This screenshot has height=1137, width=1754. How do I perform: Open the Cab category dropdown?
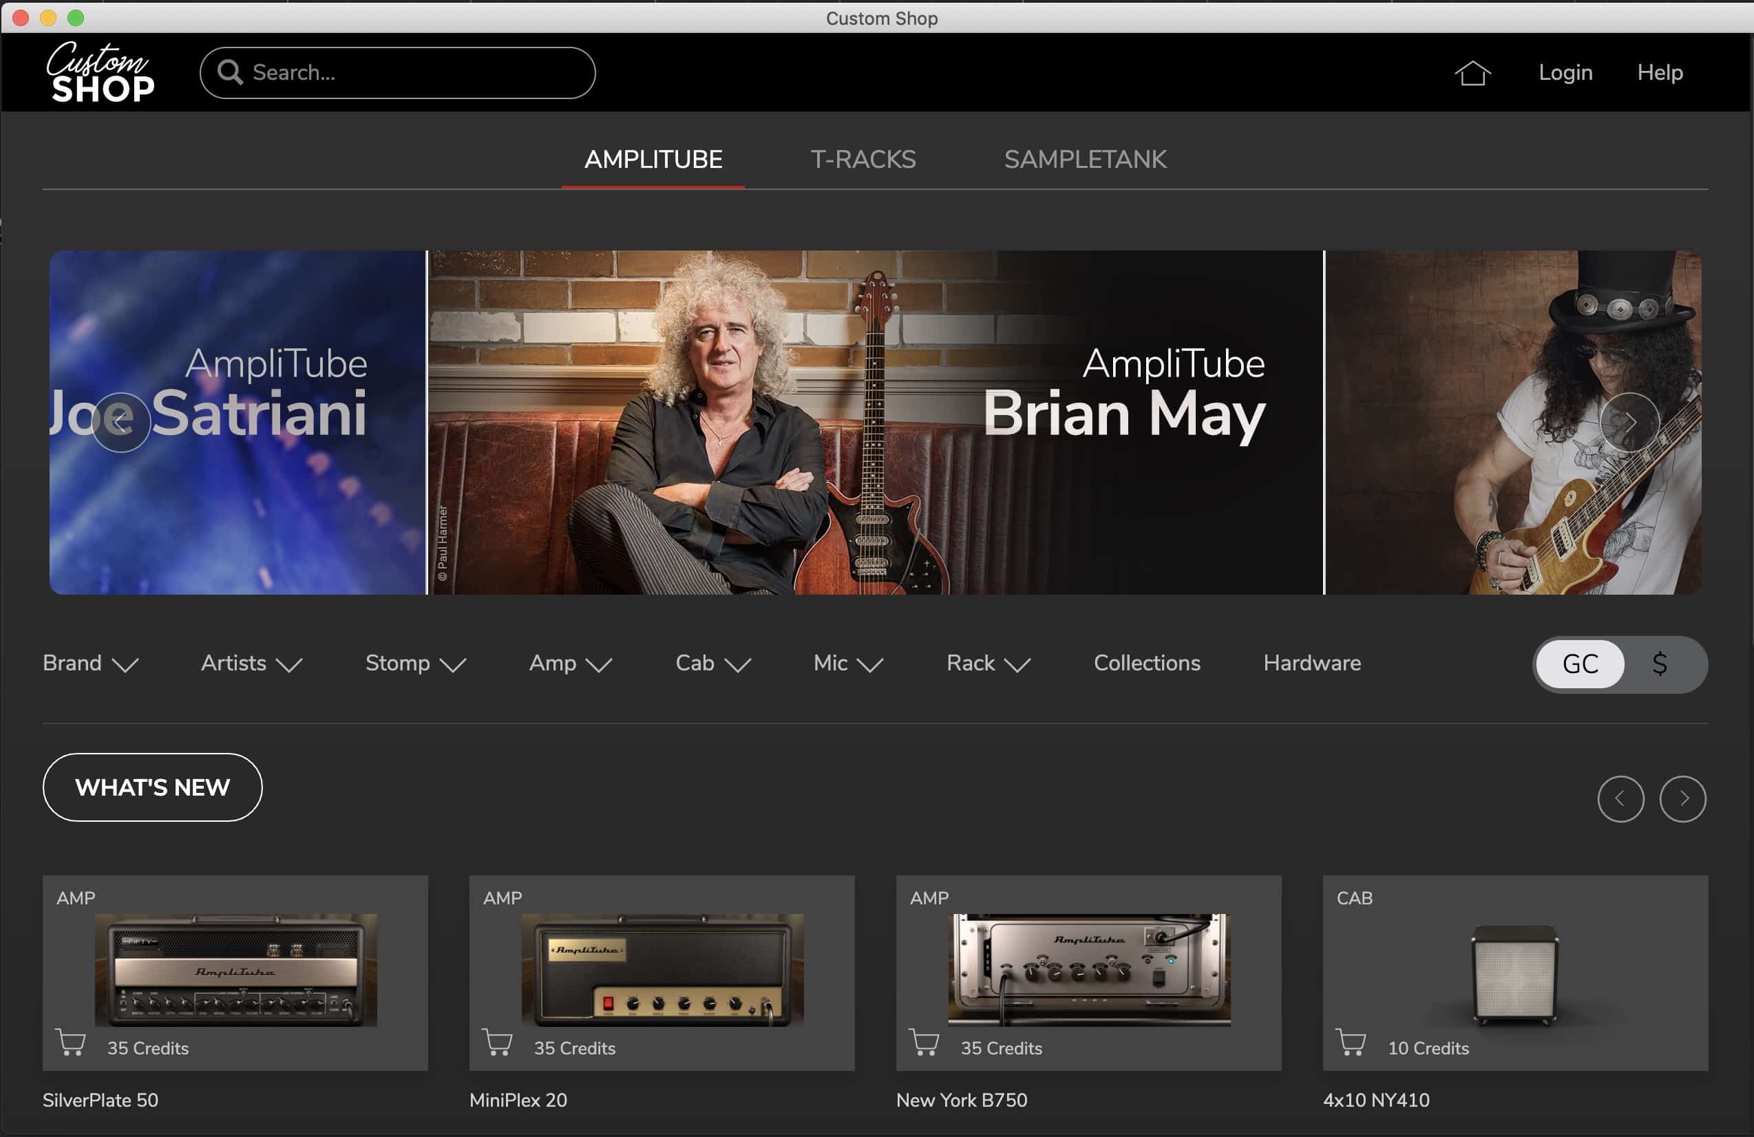point(713,663)
